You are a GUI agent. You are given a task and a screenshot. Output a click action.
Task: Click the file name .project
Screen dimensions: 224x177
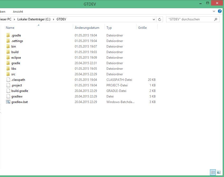(17, 85)
